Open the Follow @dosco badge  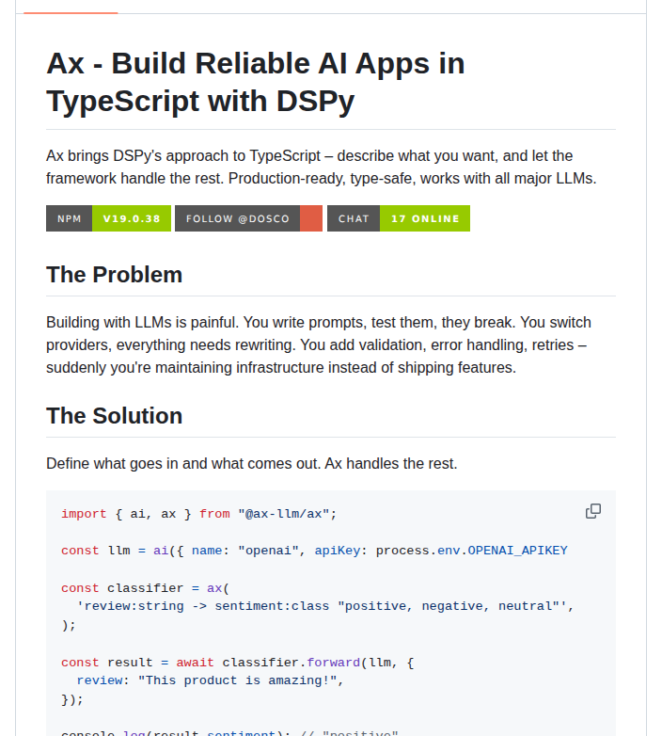click(x=248, y=218)
